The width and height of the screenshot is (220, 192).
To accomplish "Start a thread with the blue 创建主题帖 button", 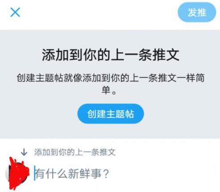I will tap(110, 114).
